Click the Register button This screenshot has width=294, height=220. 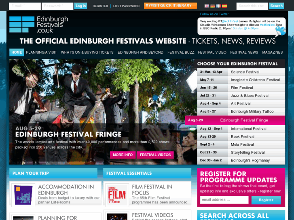click(266, 200)
